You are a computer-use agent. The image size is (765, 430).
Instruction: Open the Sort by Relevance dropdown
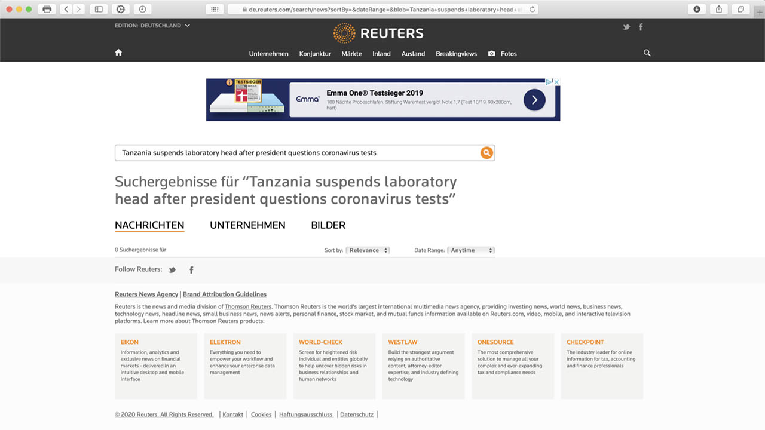tap(368, 250)
